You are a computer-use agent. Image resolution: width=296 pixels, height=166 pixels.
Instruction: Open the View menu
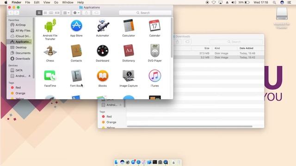click(x=47, y=2)
